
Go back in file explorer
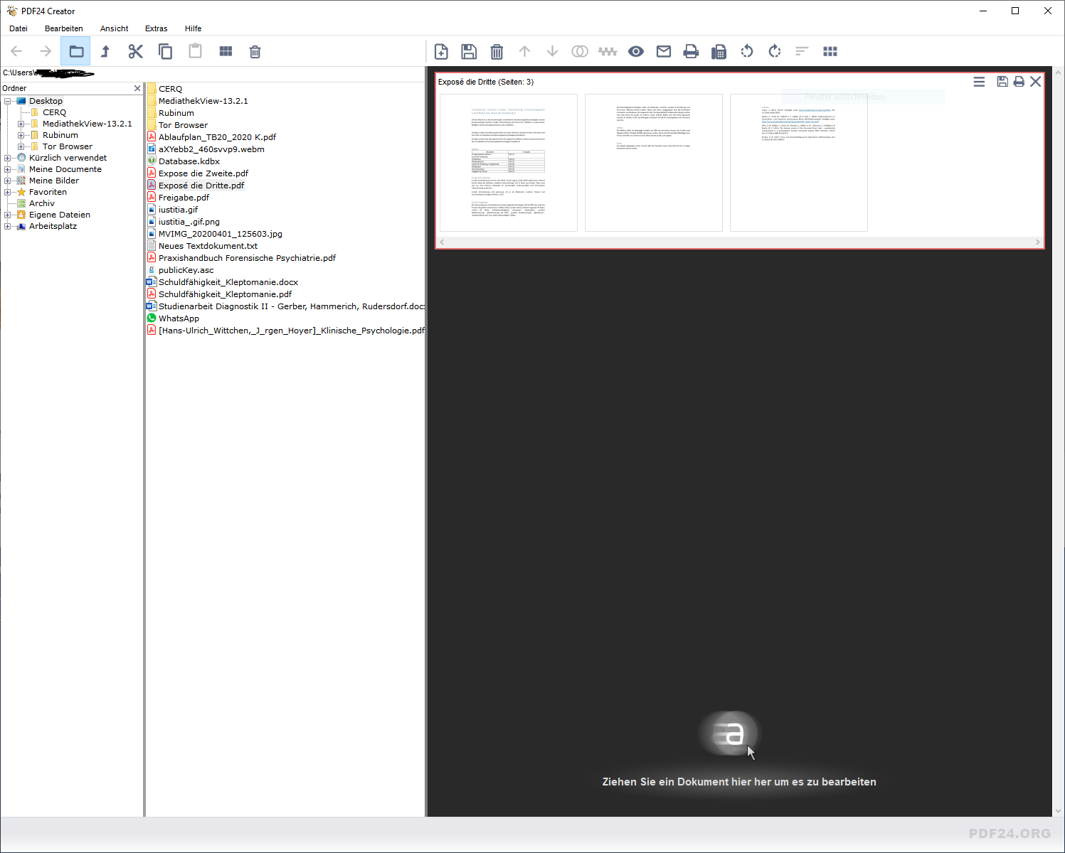[17, 51]
